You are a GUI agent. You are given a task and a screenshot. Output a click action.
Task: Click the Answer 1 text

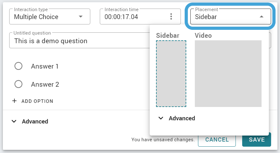coord(44,66)
